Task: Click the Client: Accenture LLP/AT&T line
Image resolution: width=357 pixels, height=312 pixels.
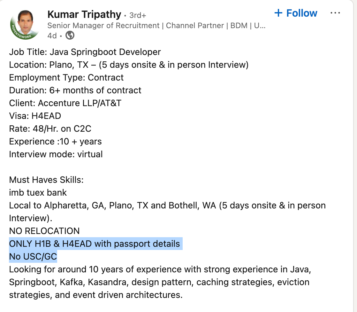Action: (x=65, y=103)
